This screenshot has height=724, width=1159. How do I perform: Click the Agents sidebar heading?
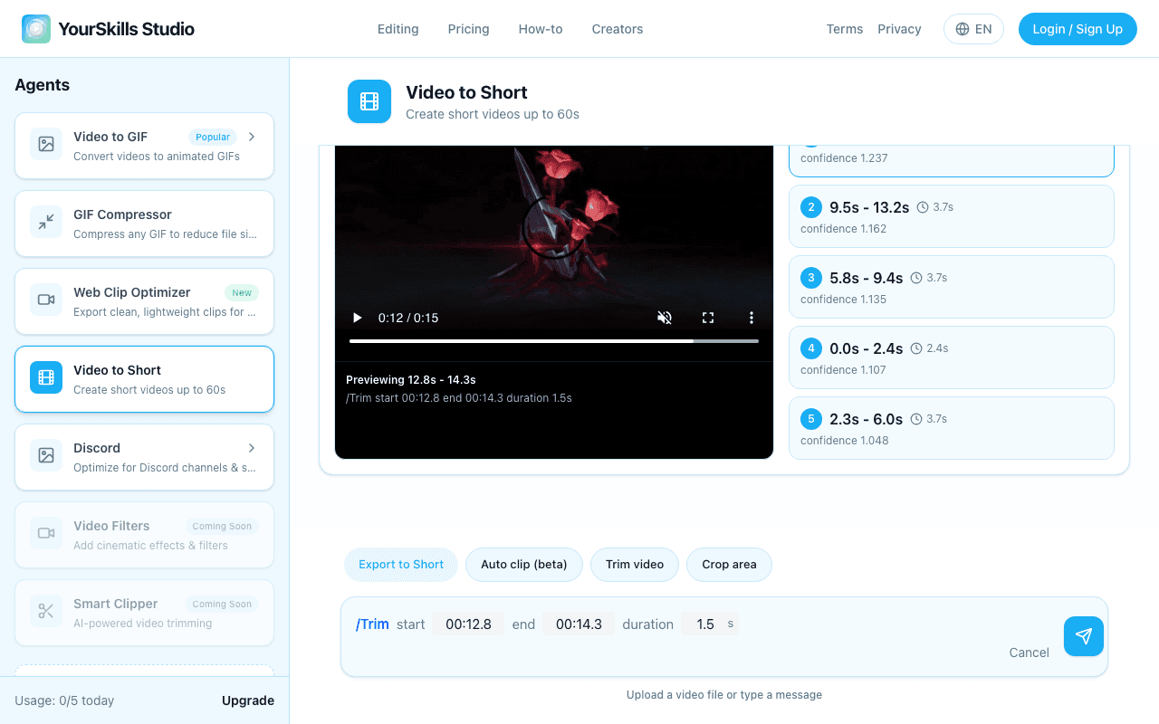coord(43,85)
